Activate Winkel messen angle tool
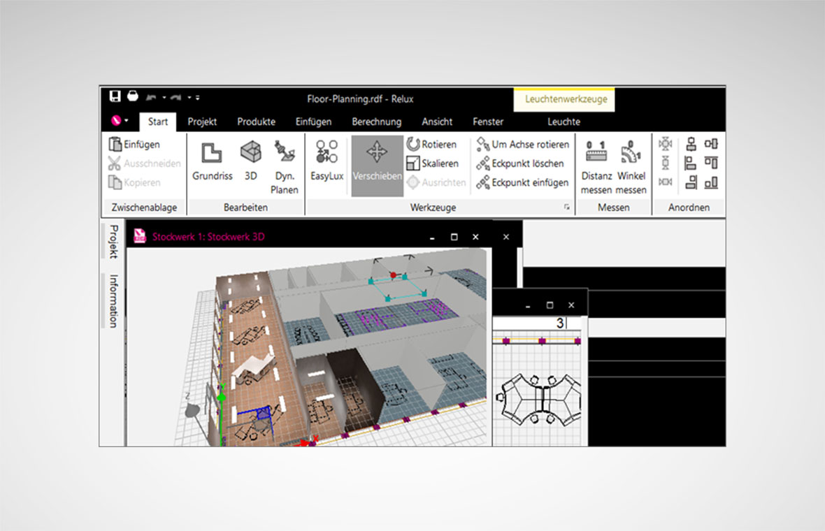 click(x=631, y=167)
